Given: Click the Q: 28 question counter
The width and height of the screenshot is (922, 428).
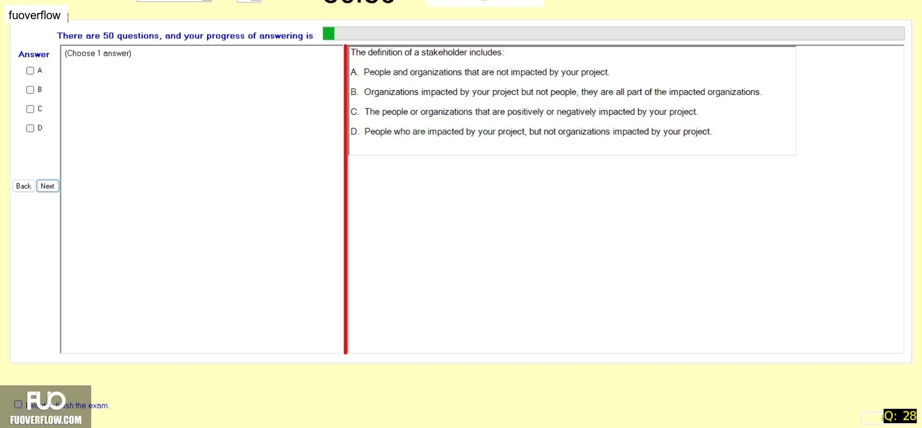Looking at the screenshot, I should 900,416.
